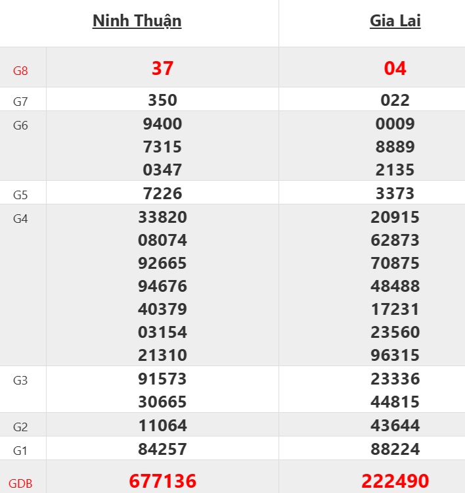Select Gia Lai G7 number 022
Image resolution: width=465 pixels, height=493 pixels.
(395, 100)
